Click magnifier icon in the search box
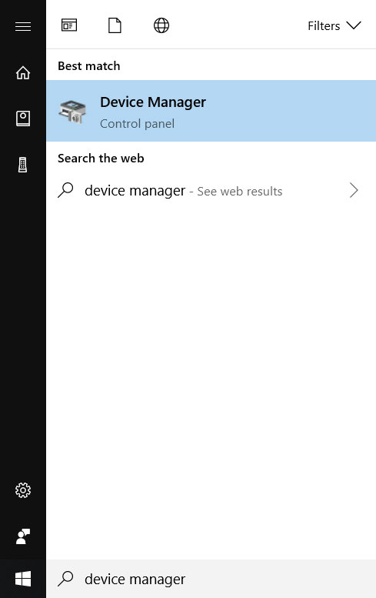Image resolution: width=376 pixels, height=598 pixels. pos(65,579)
